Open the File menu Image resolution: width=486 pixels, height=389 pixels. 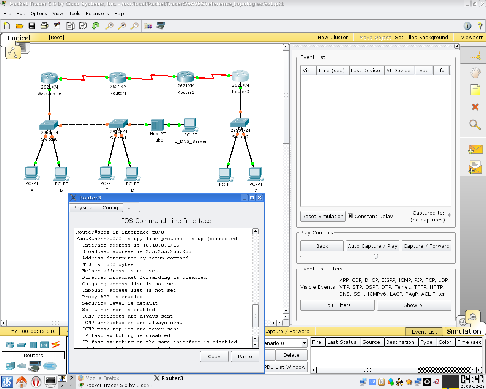point(7,13)
